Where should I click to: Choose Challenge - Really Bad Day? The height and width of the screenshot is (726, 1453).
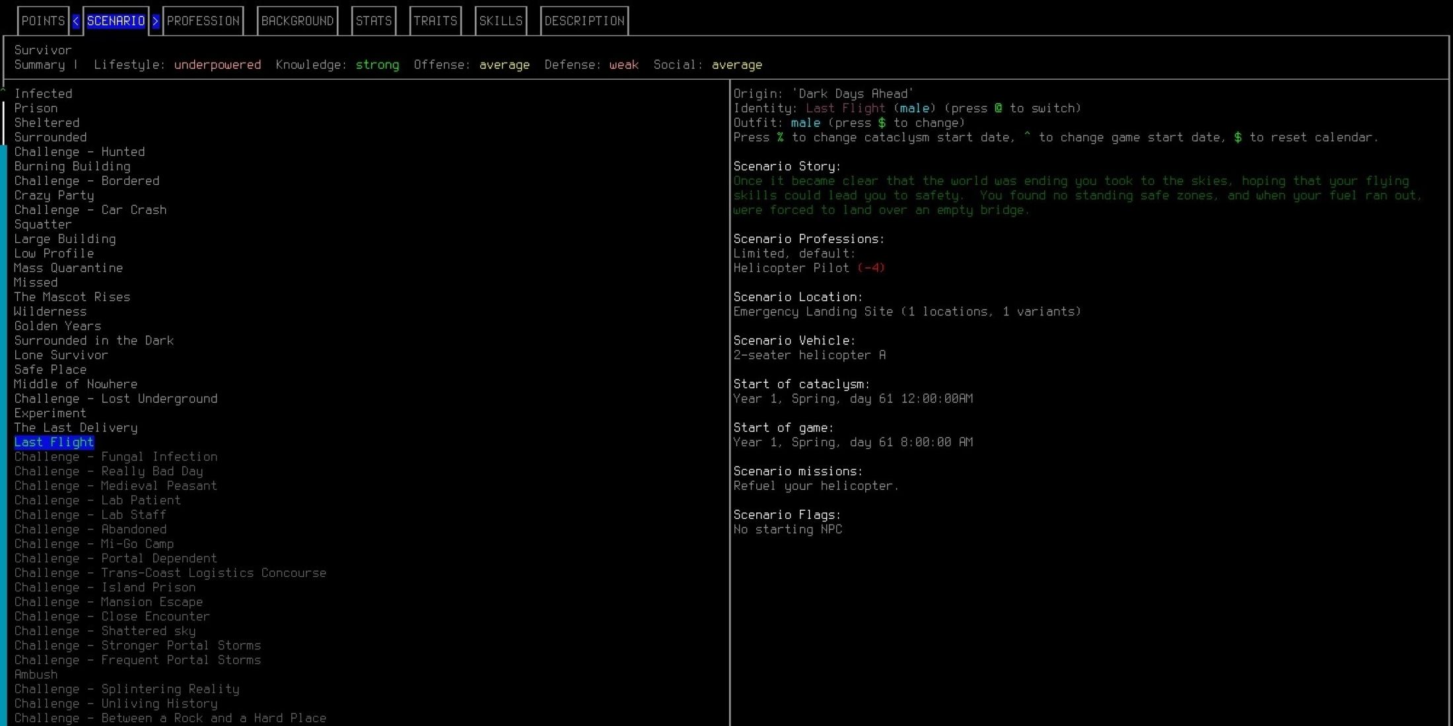click(108, 471)
